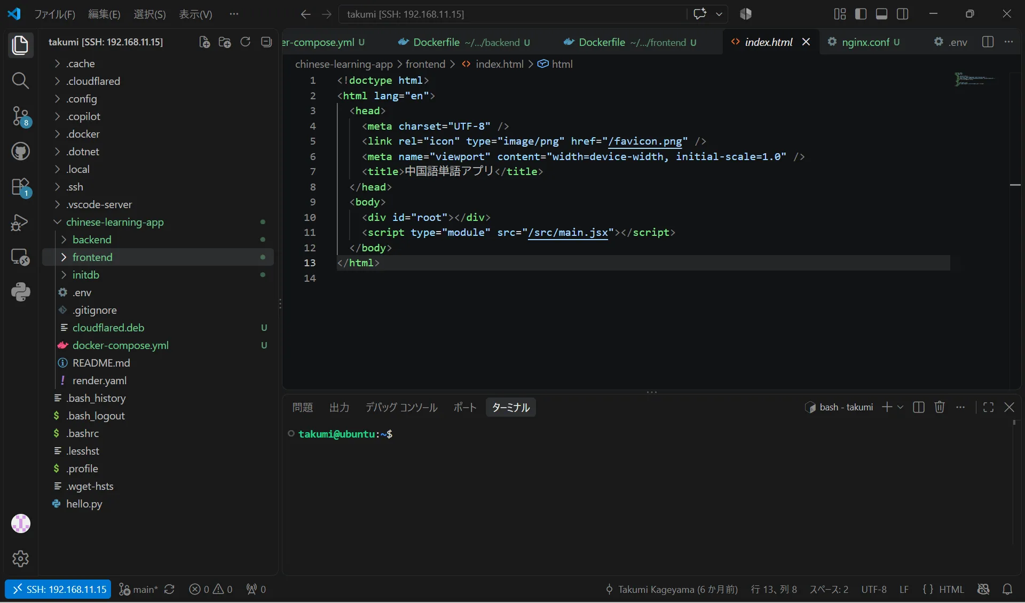Open Run and Debug view
Image resolution: width=1025 pixels, height=603 pixels.
pyautogui.click(x=20, y=222)
